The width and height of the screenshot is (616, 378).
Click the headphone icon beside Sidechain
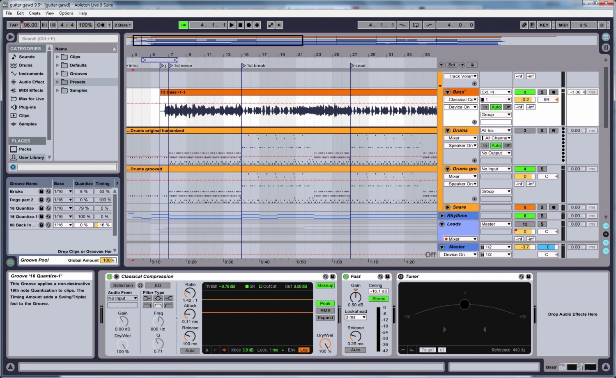140,285
